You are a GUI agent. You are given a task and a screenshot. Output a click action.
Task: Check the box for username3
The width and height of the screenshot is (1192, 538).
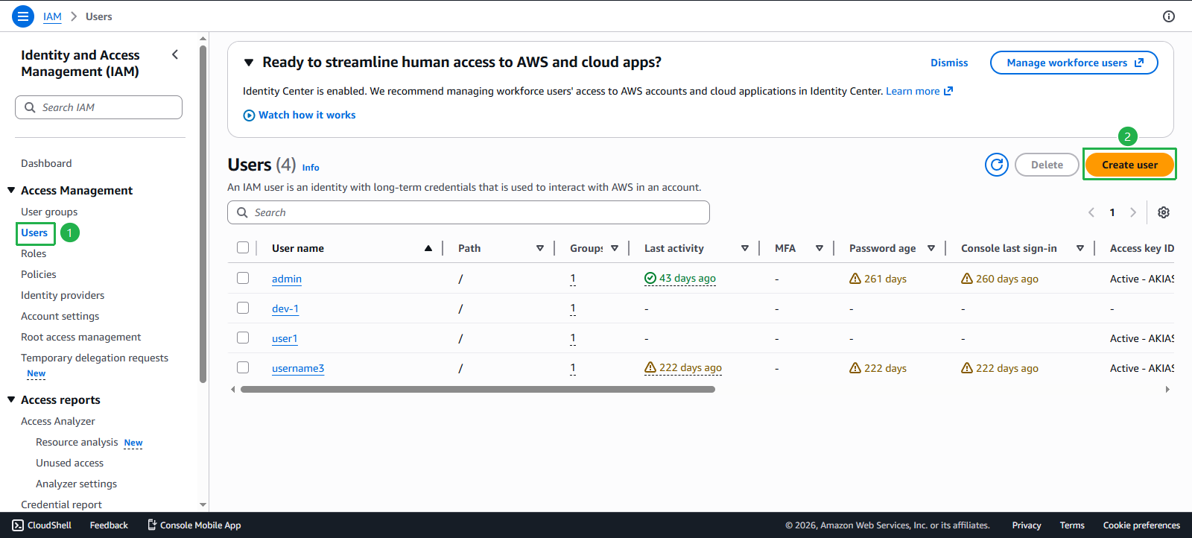pos(243,367)
